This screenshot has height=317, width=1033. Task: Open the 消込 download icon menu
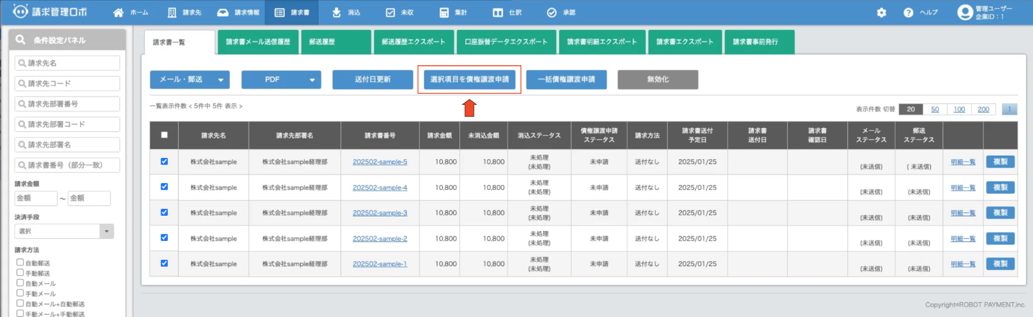point(337,13)
